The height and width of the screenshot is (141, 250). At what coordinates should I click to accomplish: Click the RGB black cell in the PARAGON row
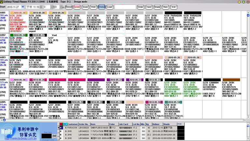[x=181, y=128]
